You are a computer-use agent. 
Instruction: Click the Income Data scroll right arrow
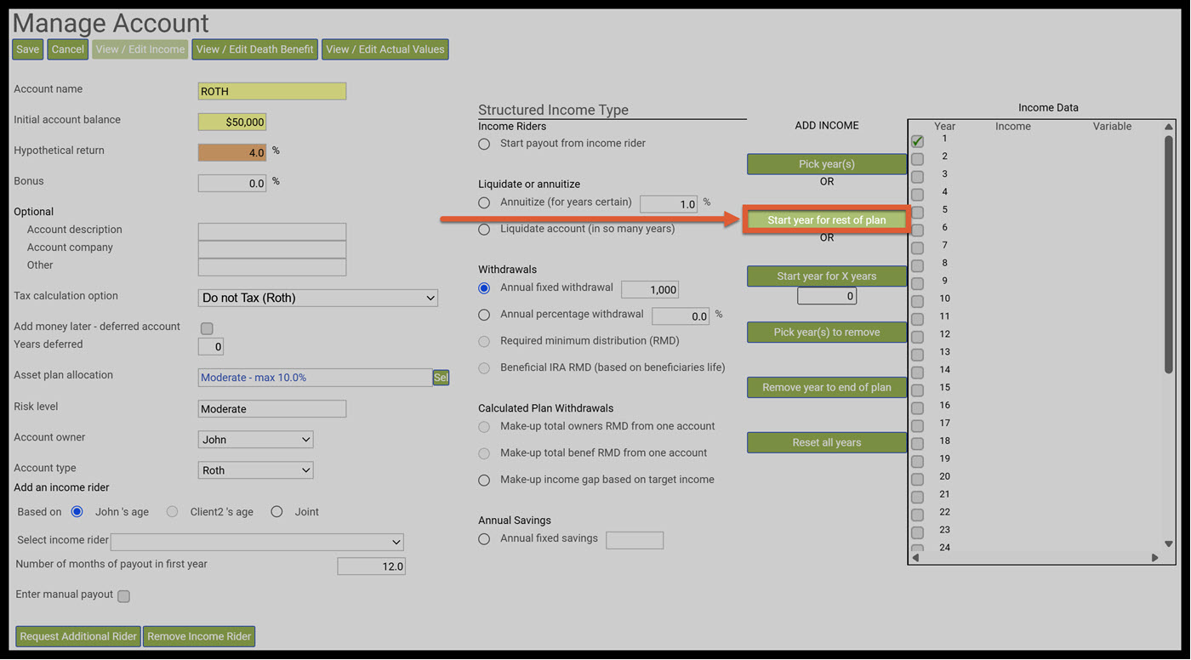pos(1154,558)
